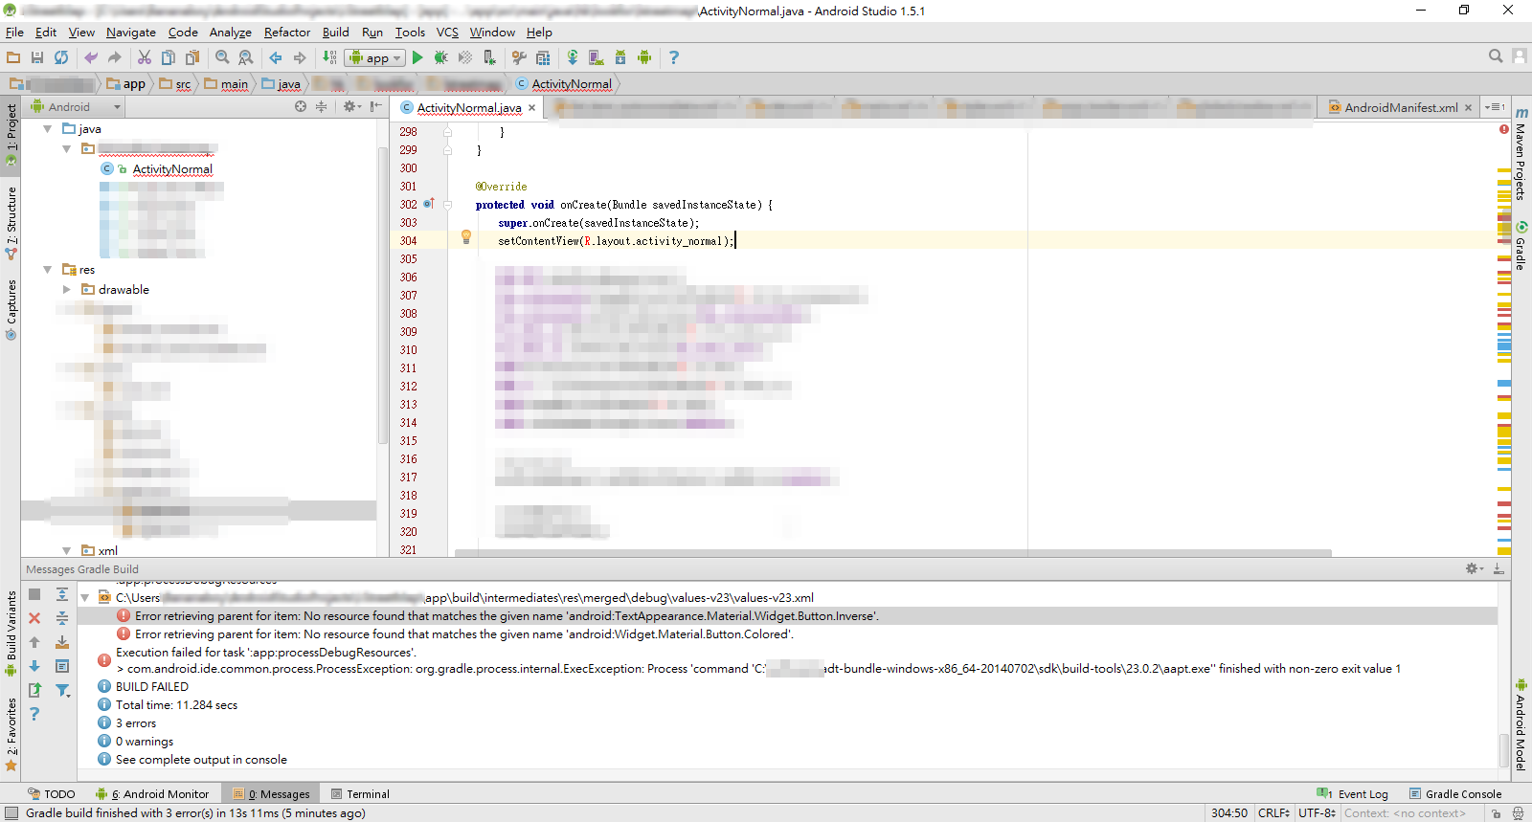The height and width of the screenshot is (822, 1532).
Task: Open the UTF-8 encoding selector
Action: point(1318,813)
